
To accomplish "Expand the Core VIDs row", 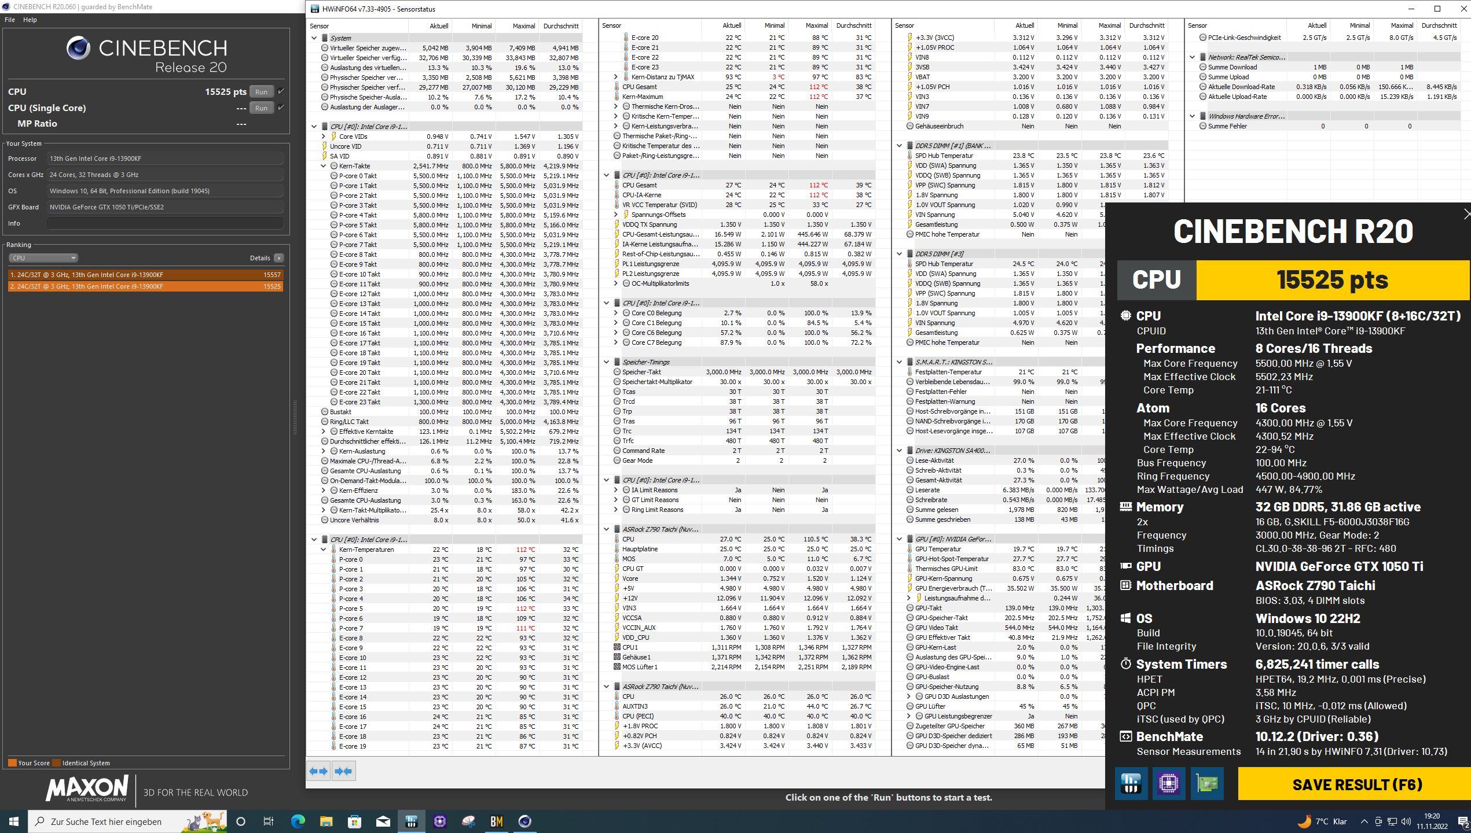I will (324, 137).
